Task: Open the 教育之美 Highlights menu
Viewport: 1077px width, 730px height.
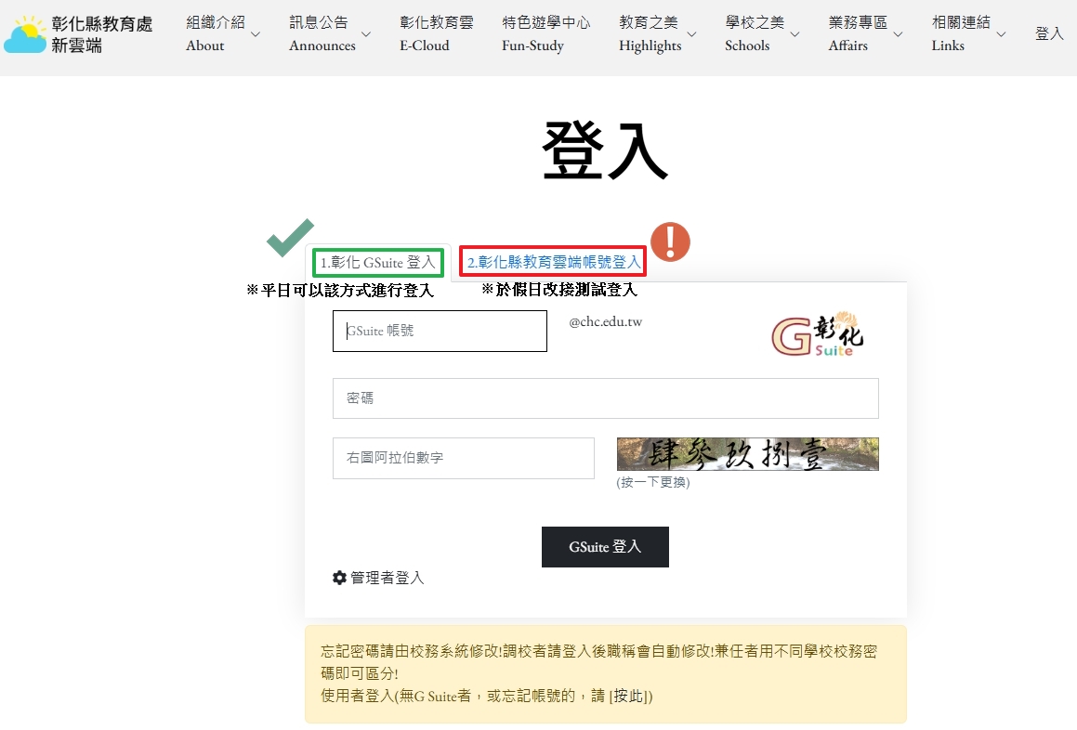Action: (x=650, y=33)
